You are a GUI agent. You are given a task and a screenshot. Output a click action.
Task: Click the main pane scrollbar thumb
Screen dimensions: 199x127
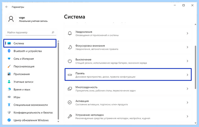[x=195, y=67]
